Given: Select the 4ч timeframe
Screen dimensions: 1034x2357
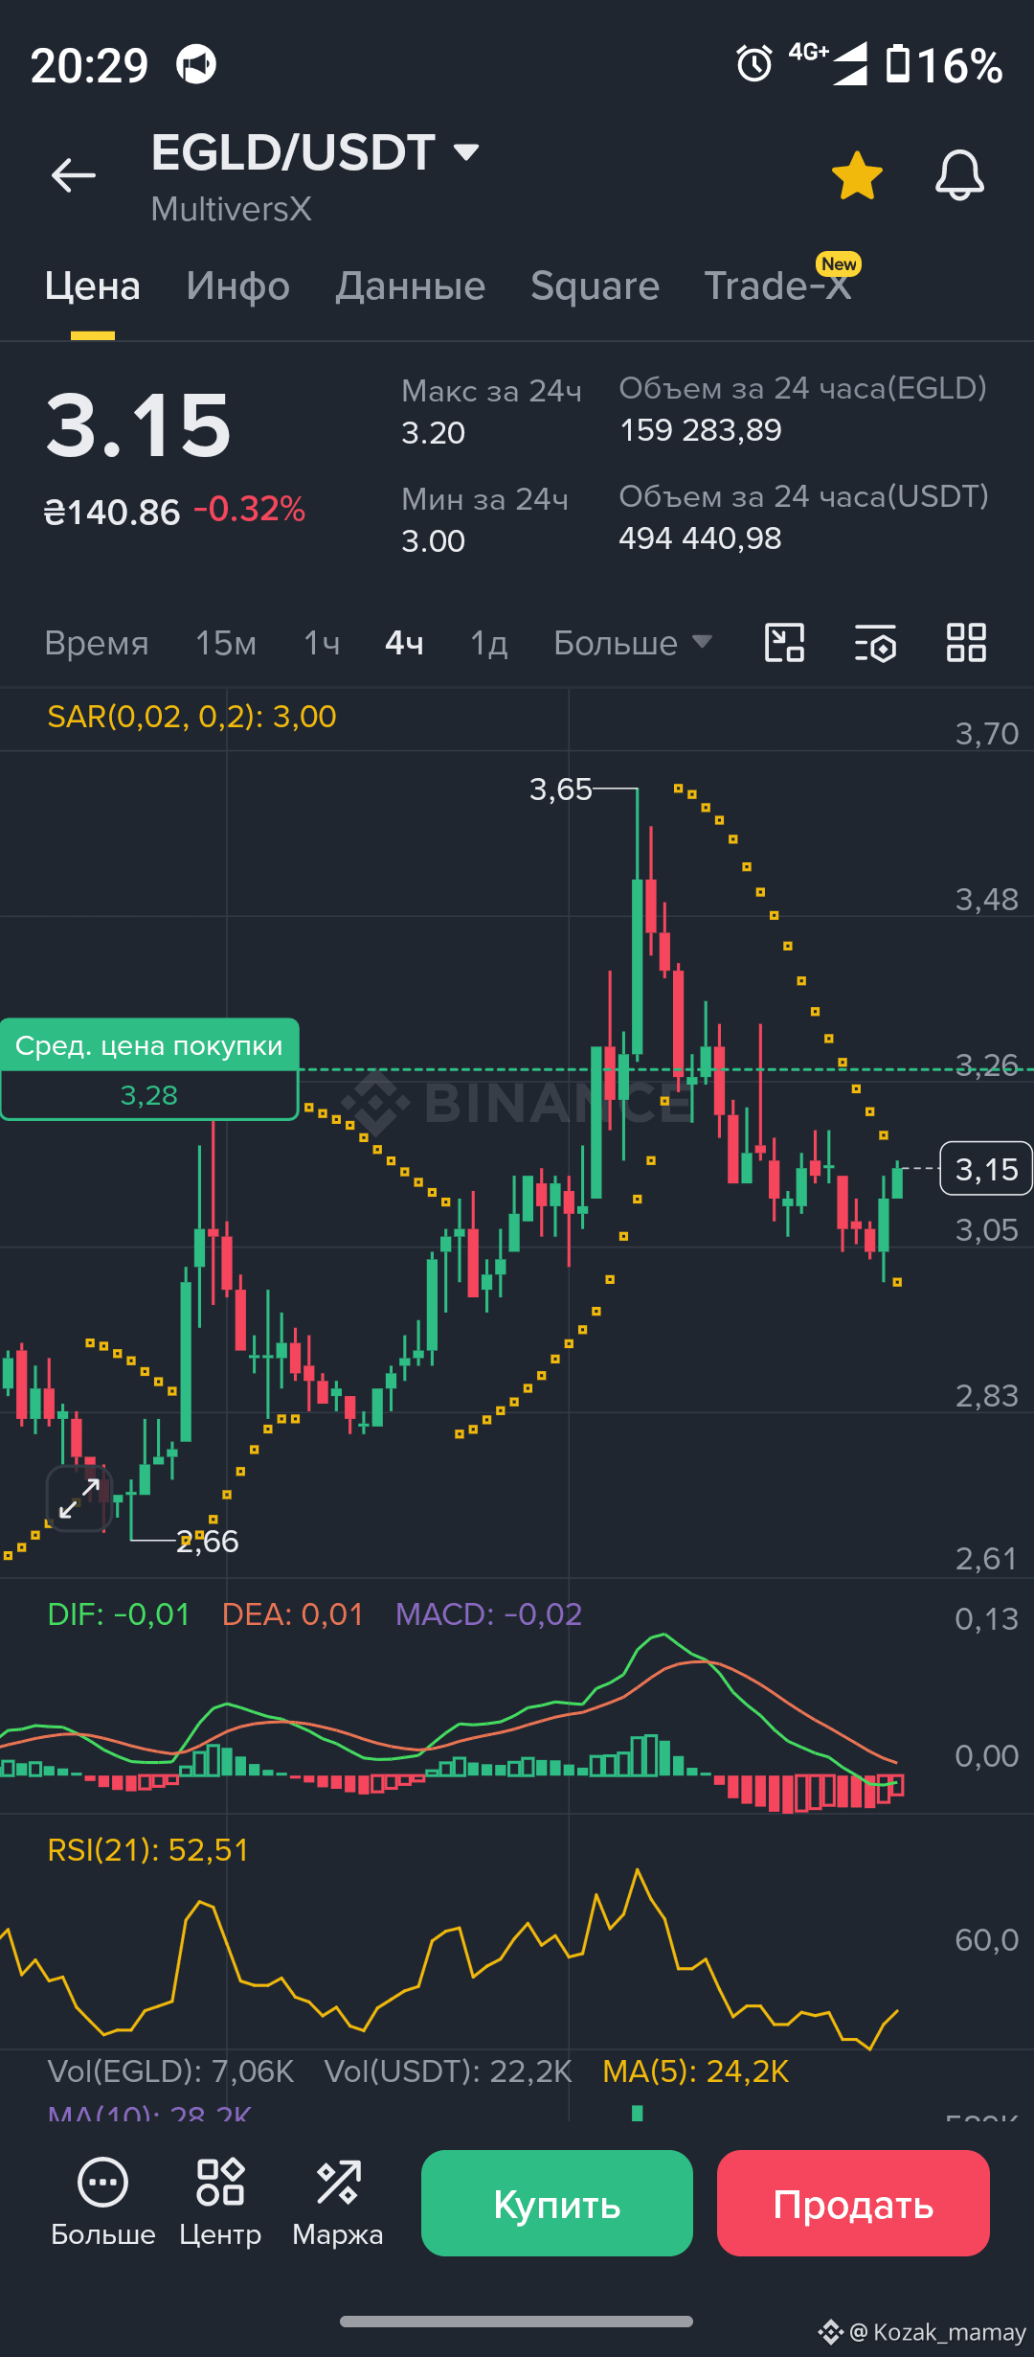Looking at the screenshot, I should [x=404, y=643].
